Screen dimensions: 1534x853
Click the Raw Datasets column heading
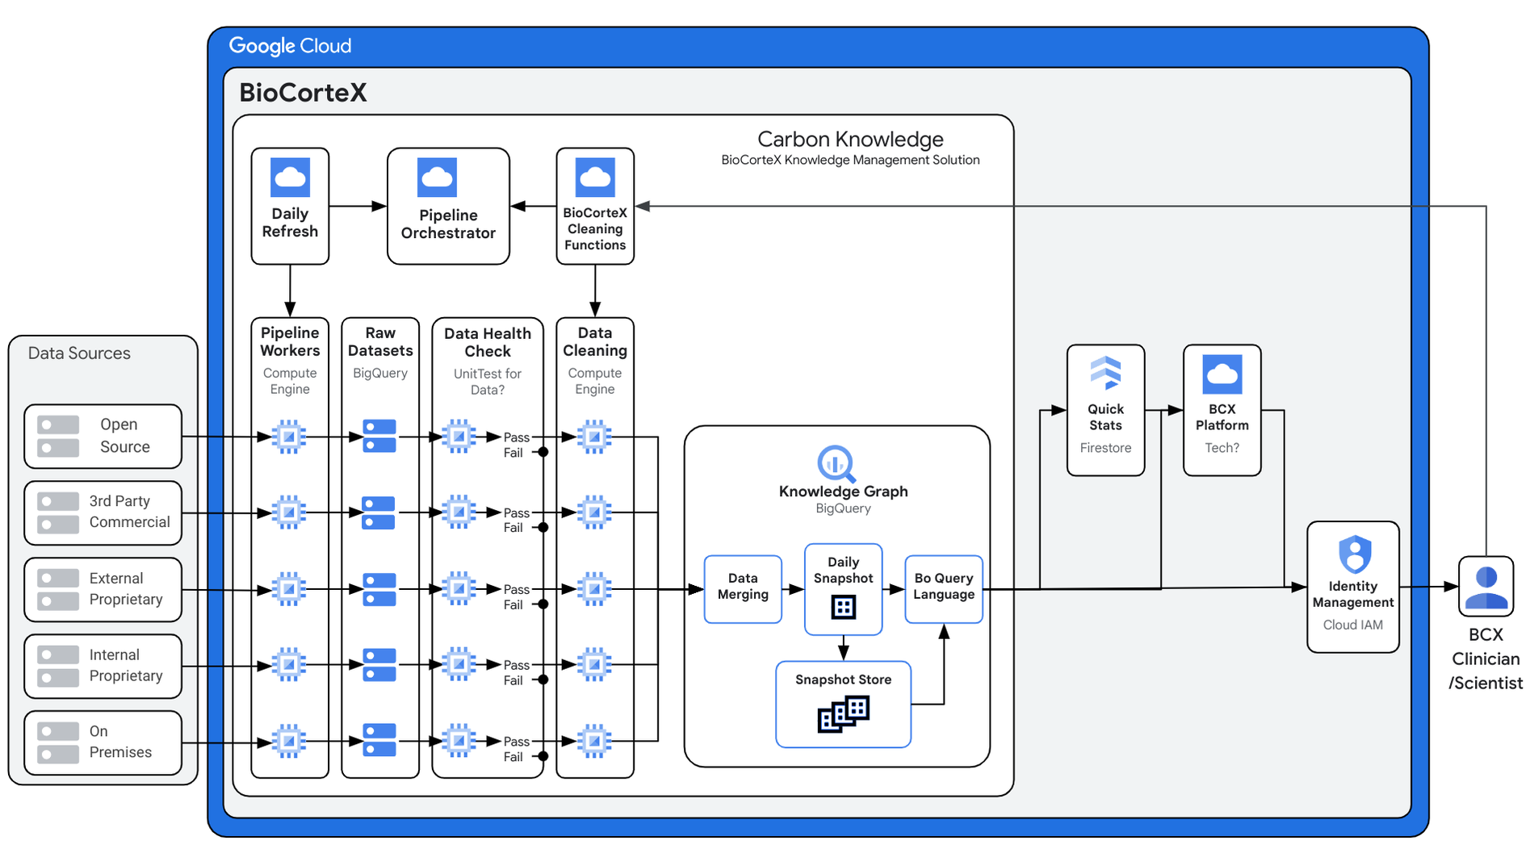[380, 341]
